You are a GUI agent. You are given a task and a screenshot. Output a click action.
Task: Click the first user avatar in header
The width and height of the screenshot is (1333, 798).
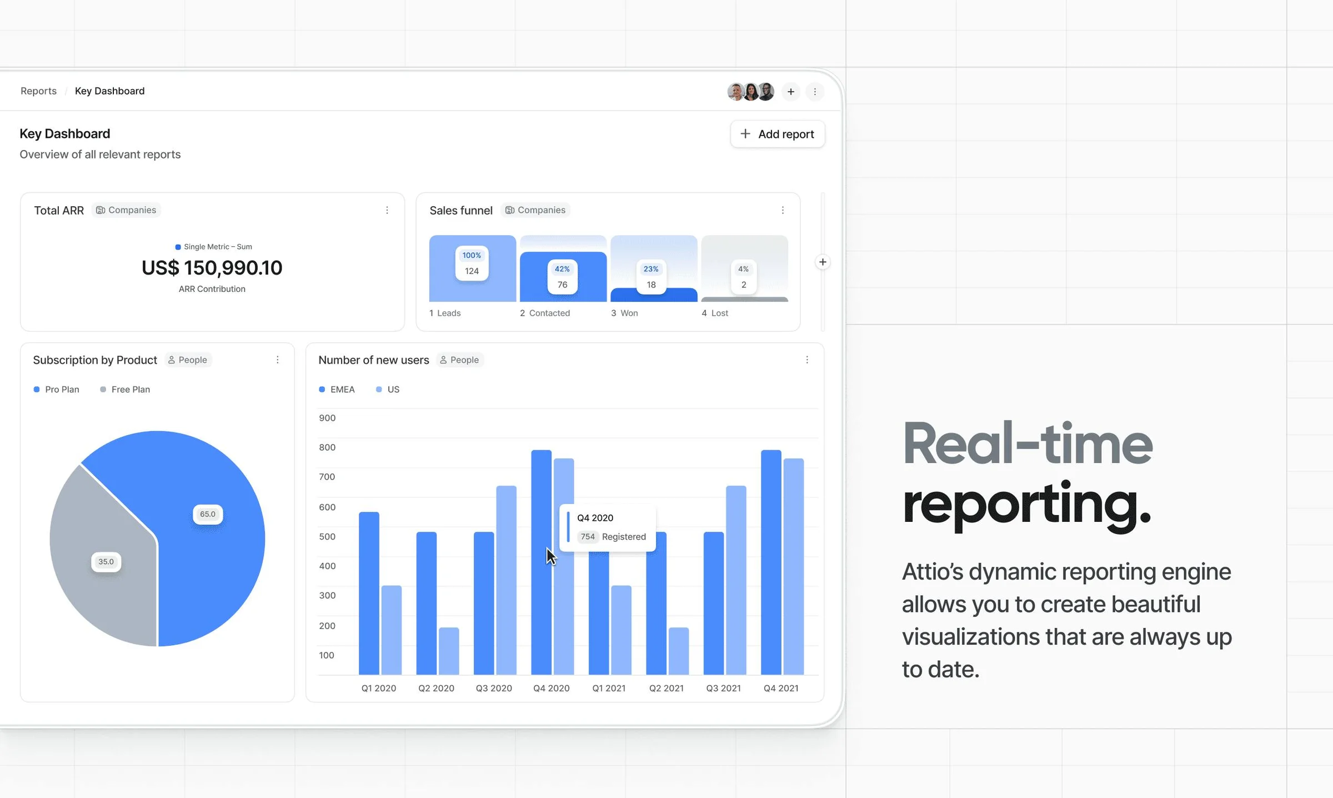coord(735,92)
